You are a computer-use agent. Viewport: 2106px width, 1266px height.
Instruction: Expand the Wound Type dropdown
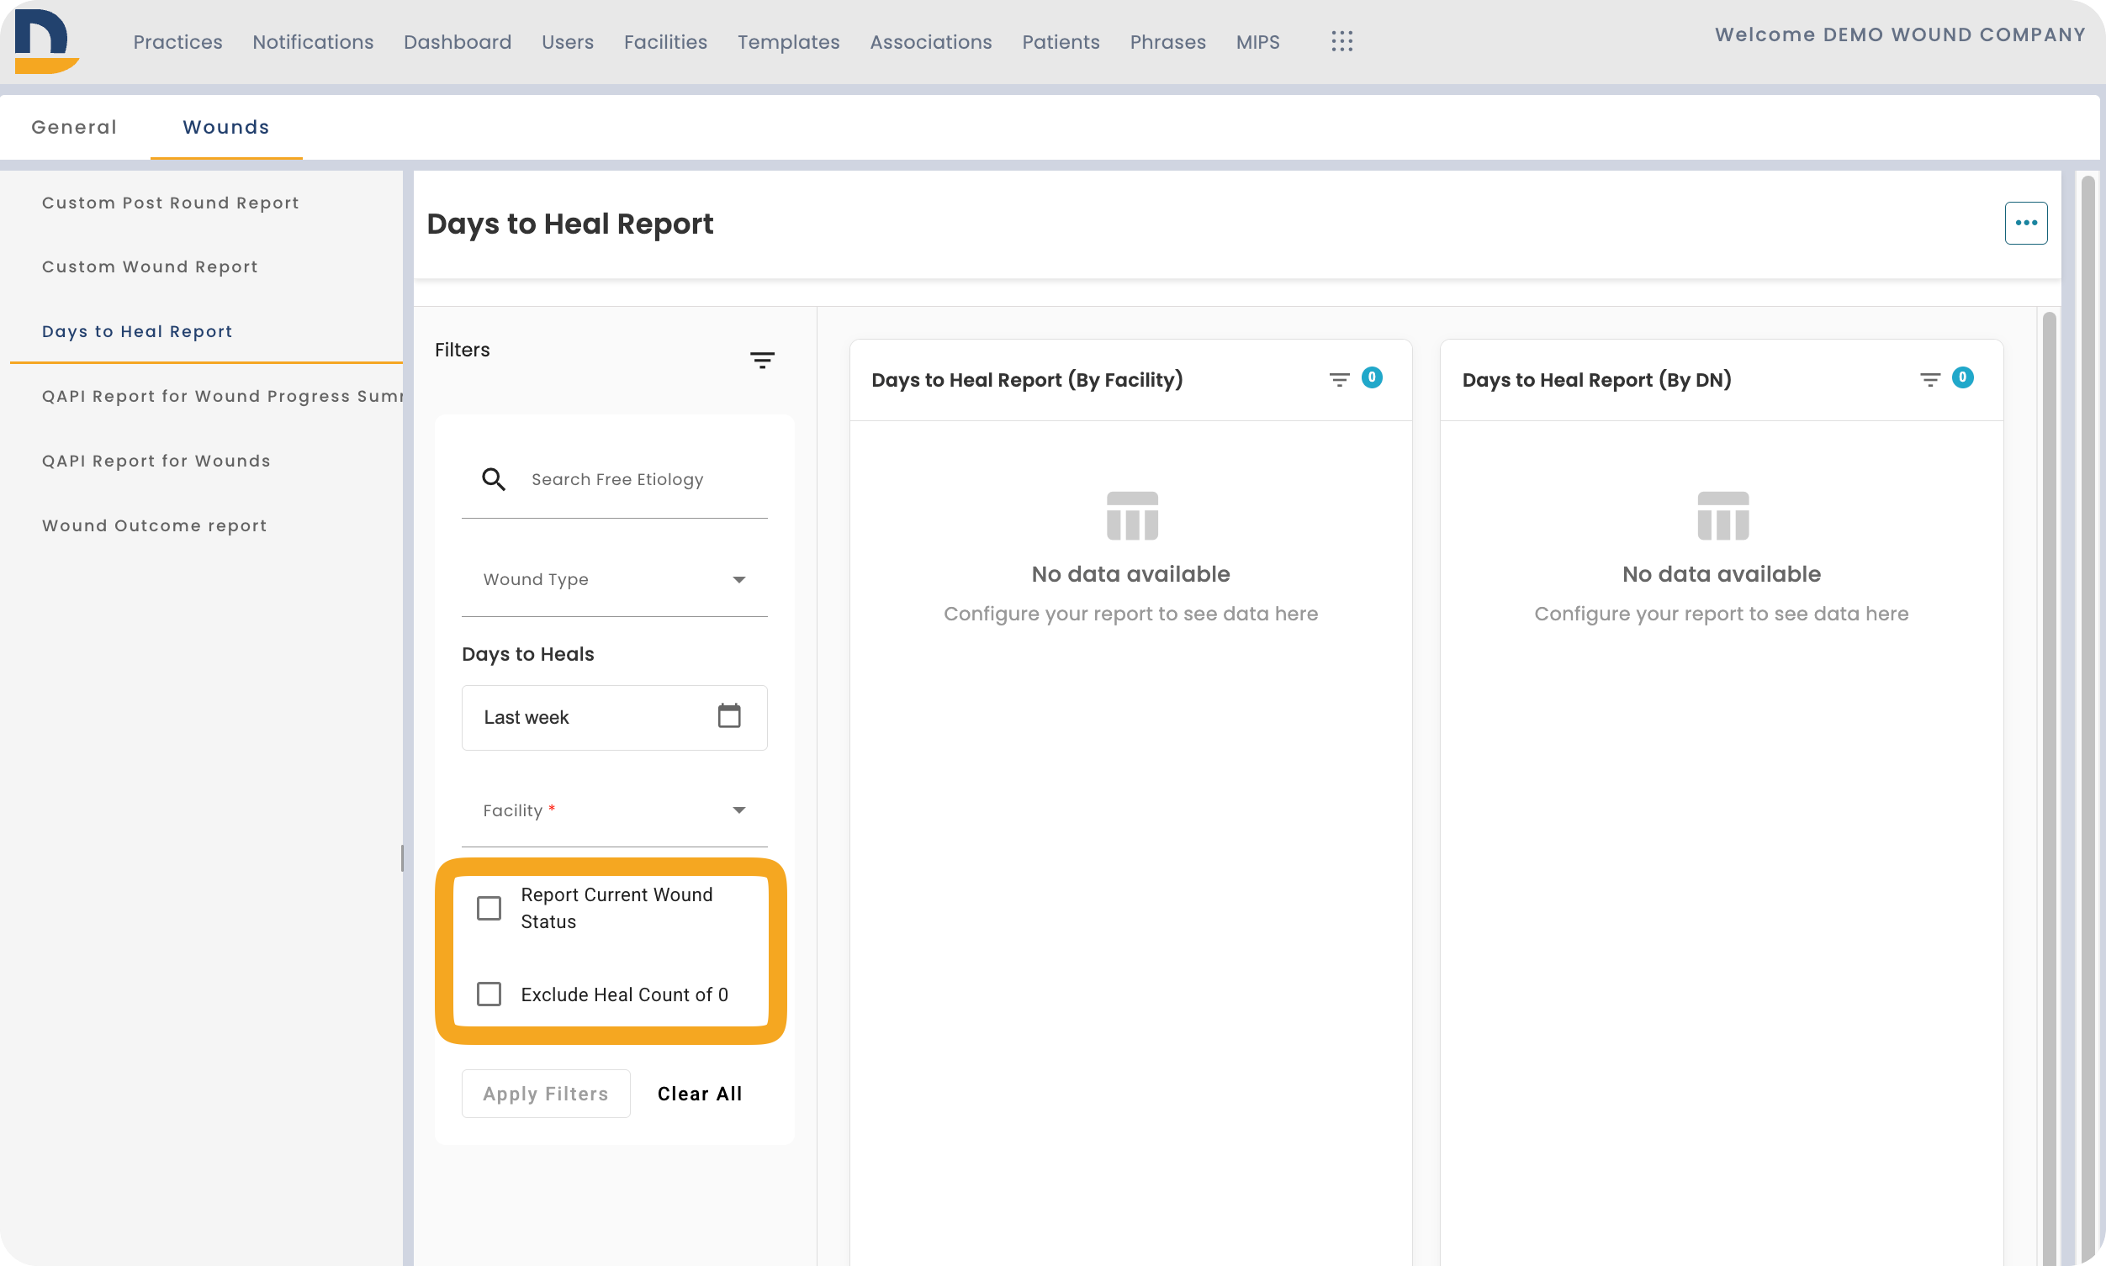[615, 580]
